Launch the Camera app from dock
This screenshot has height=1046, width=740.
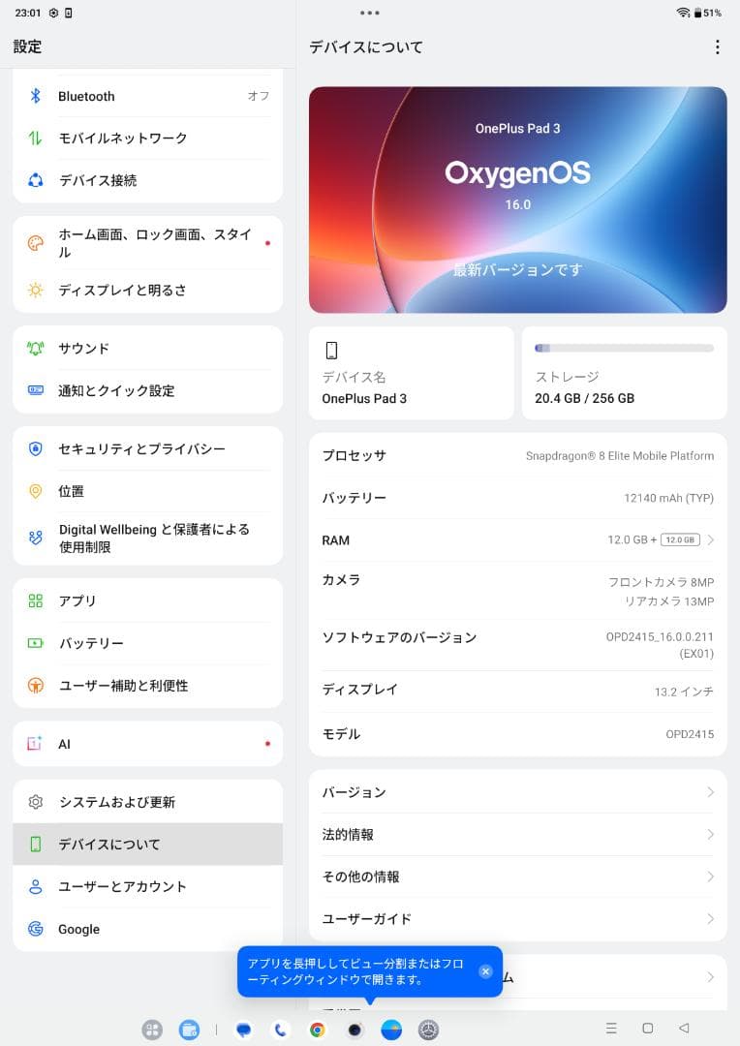tap(355, 1030)
